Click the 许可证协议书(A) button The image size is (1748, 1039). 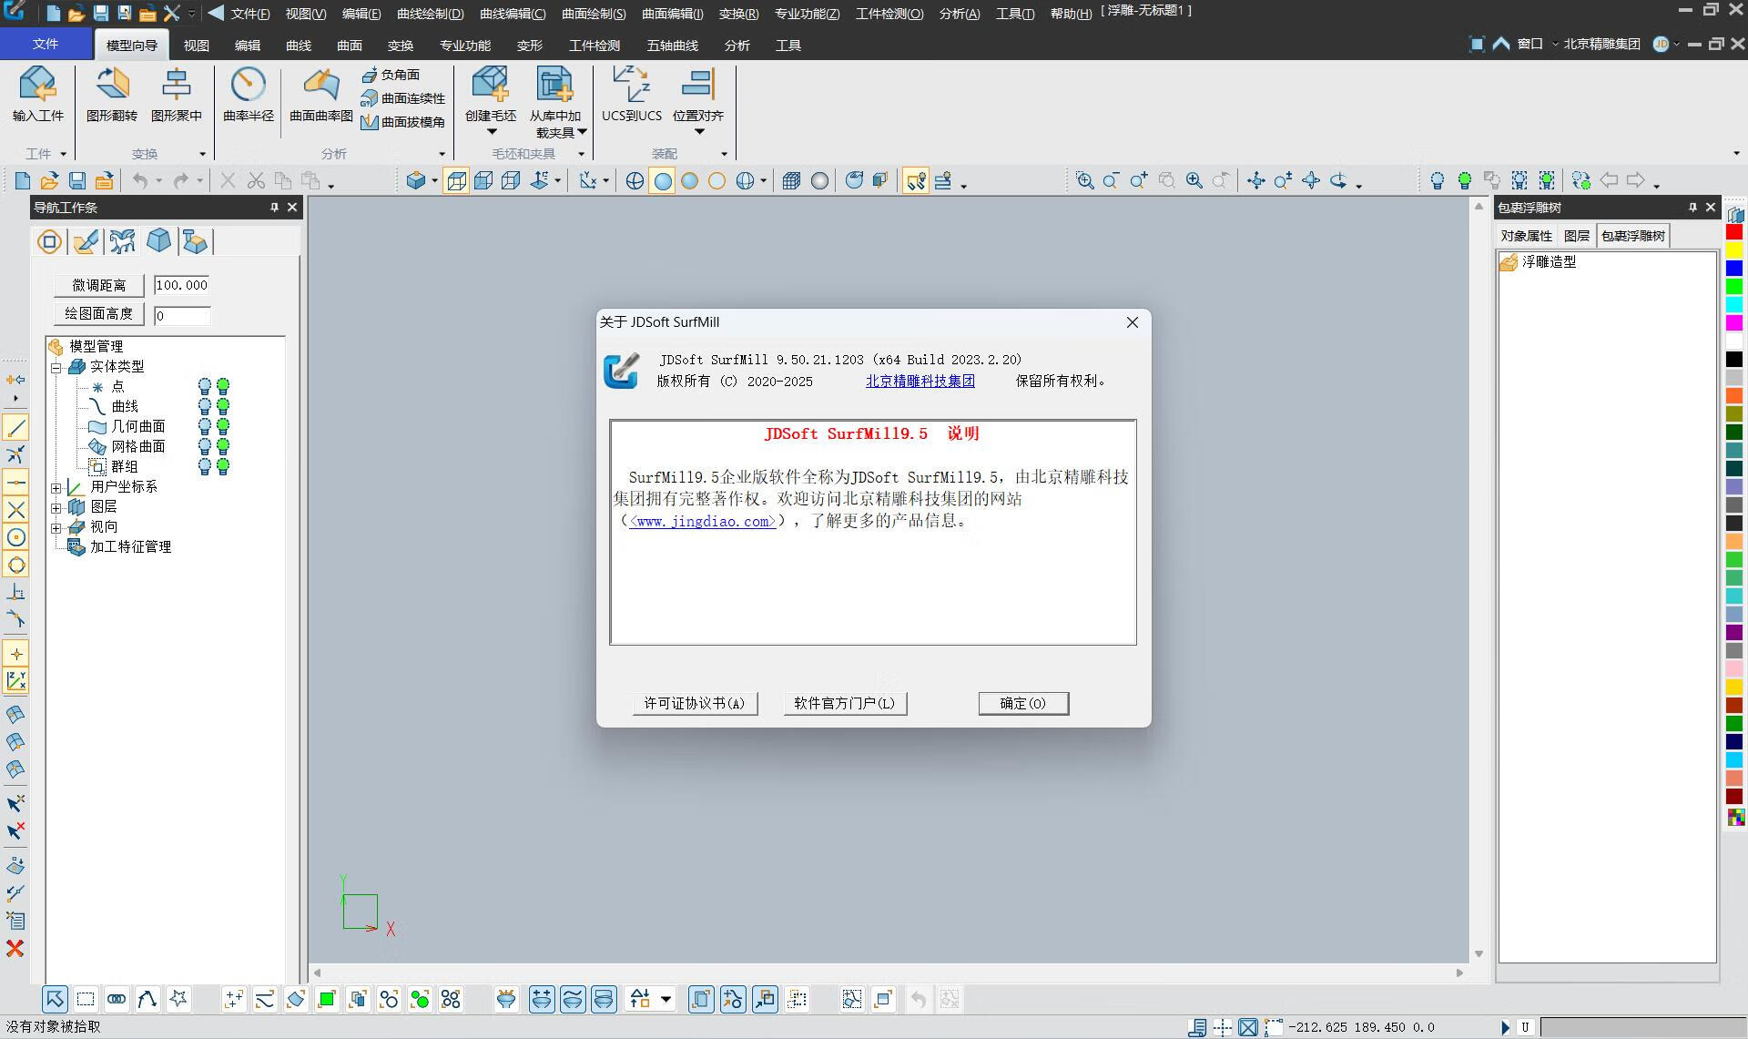pyautogui.click(x=695, y=703)
